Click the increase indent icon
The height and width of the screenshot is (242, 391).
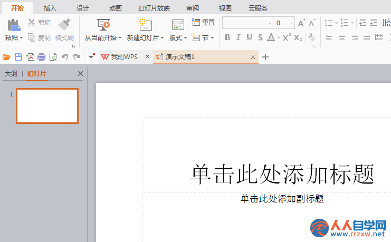[374, 23]
